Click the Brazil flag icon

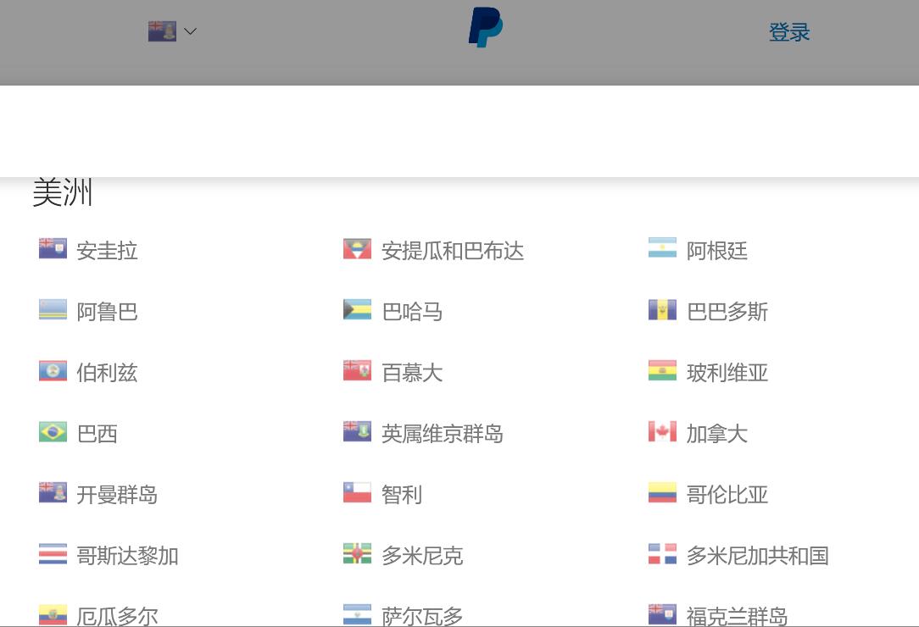[x=53, y=432]
